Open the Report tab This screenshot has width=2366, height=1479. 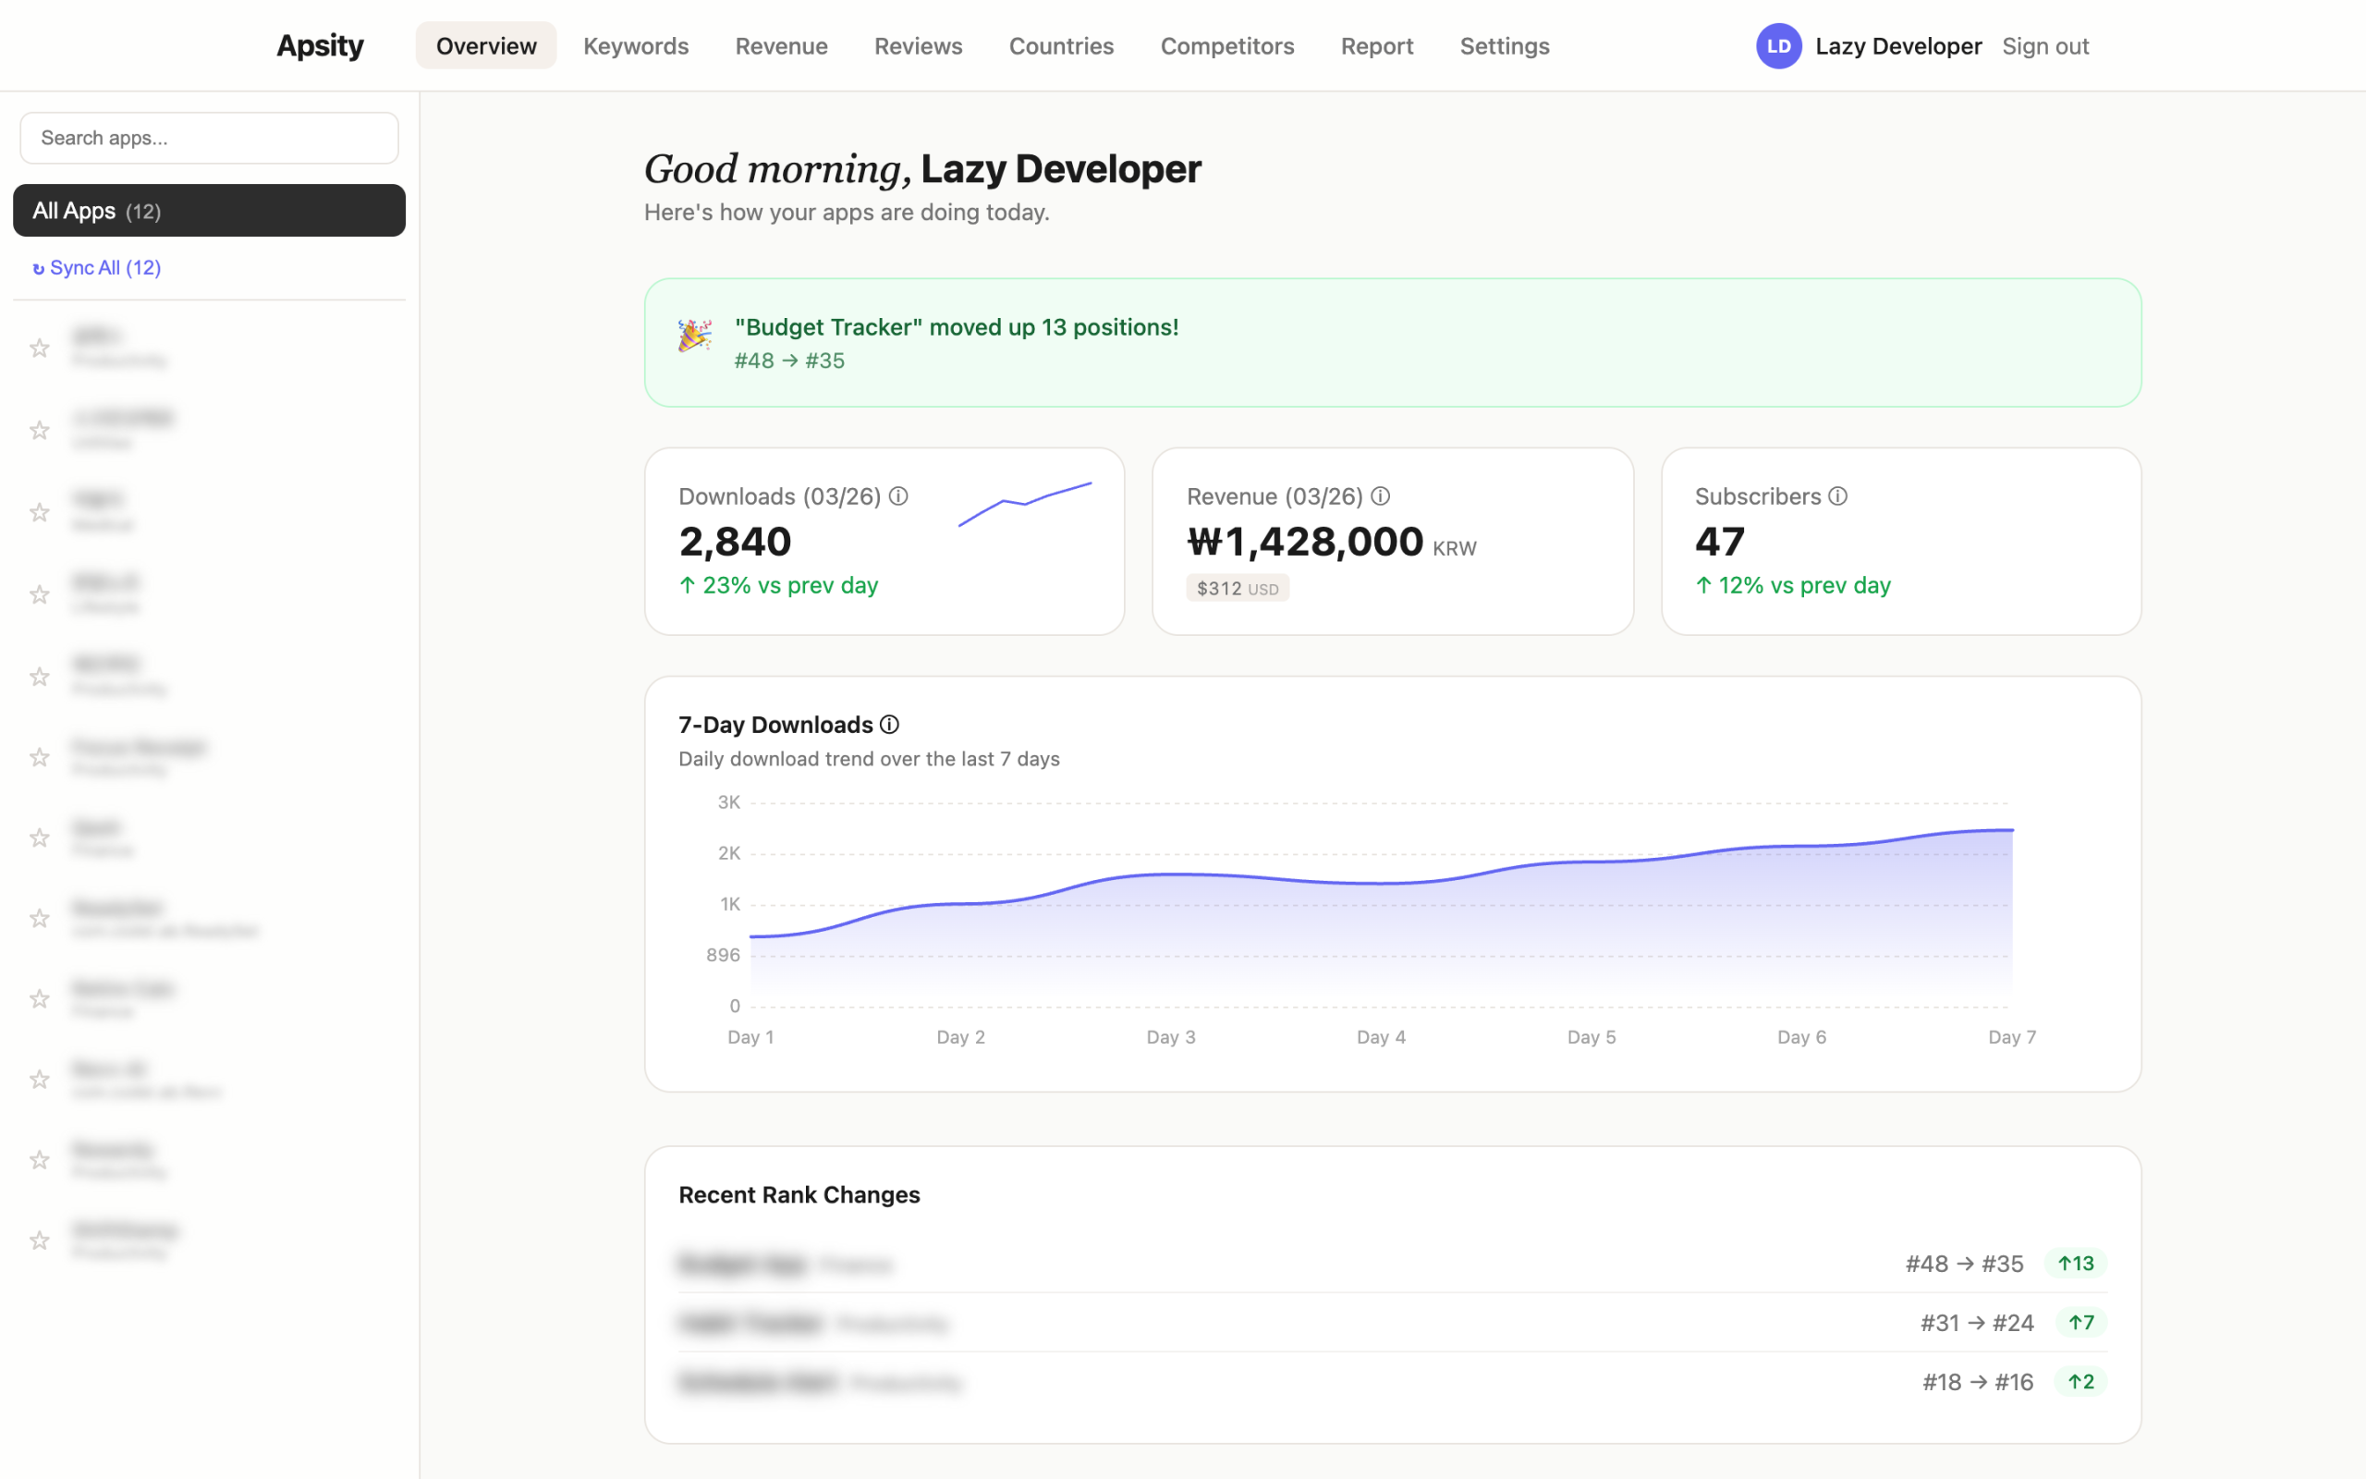1376,46
